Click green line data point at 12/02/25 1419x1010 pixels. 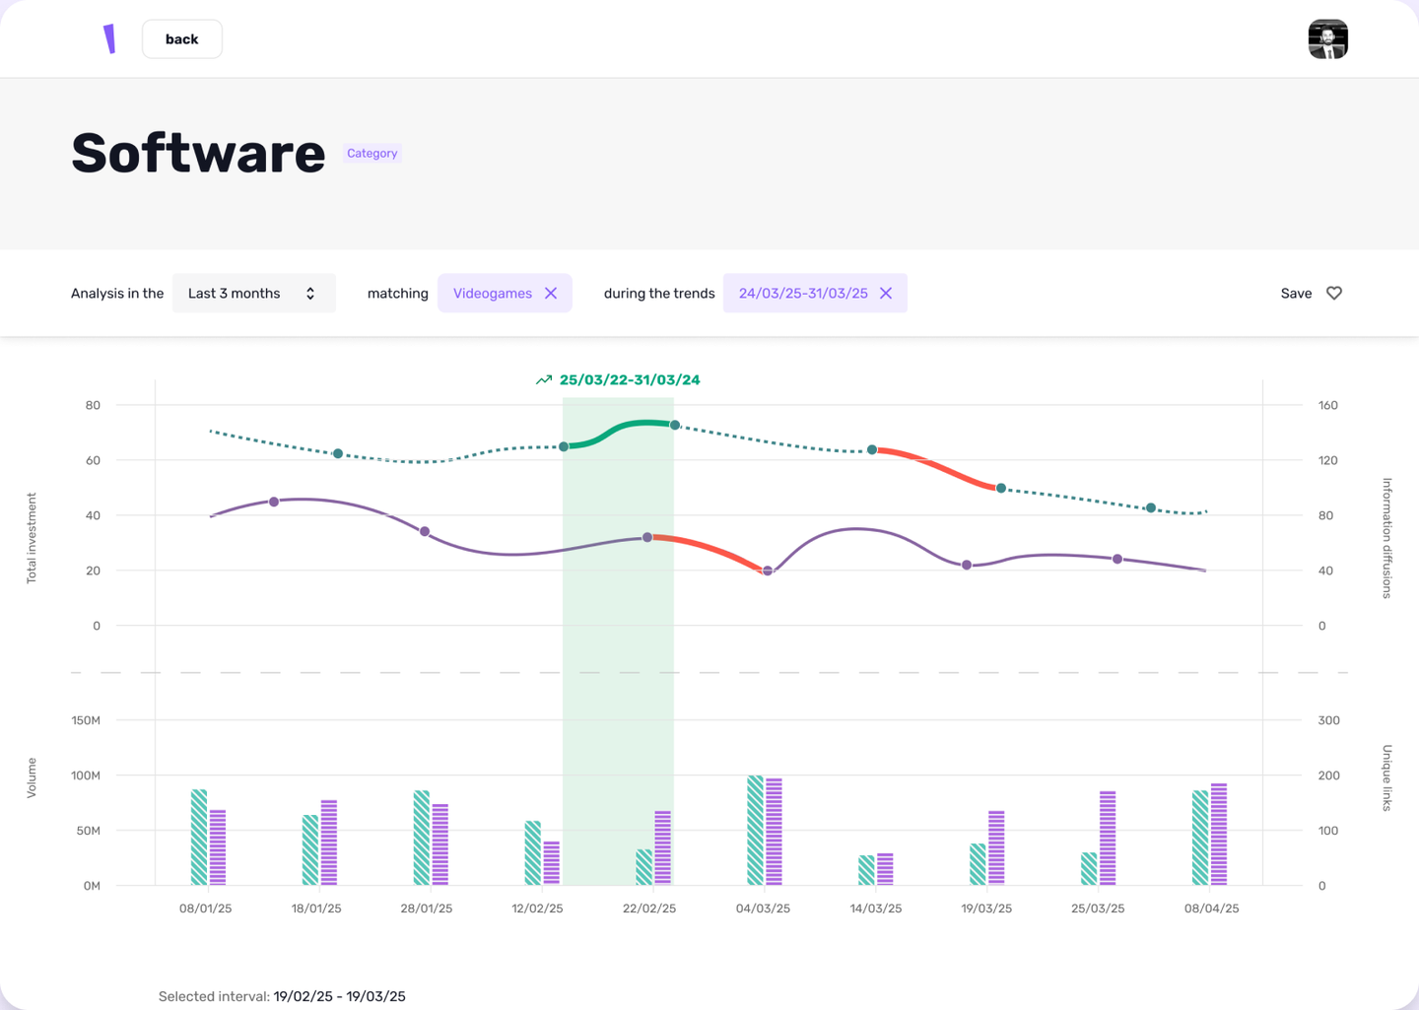[x=564, y=447]
